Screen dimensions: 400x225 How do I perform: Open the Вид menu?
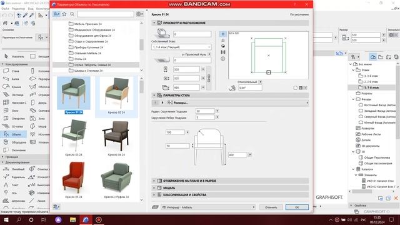tap(31, 9)
